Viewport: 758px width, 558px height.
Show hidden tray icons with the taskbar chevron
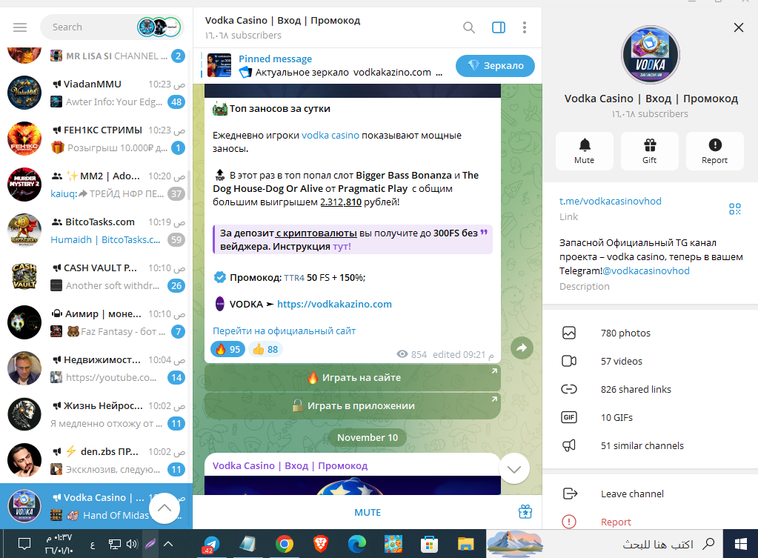[168, 544]
